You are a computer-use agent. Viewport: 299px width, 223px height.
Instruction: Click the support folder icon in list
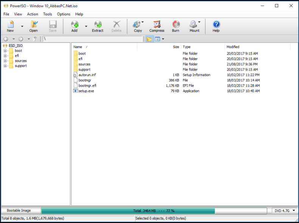click(x=76, y=69)
